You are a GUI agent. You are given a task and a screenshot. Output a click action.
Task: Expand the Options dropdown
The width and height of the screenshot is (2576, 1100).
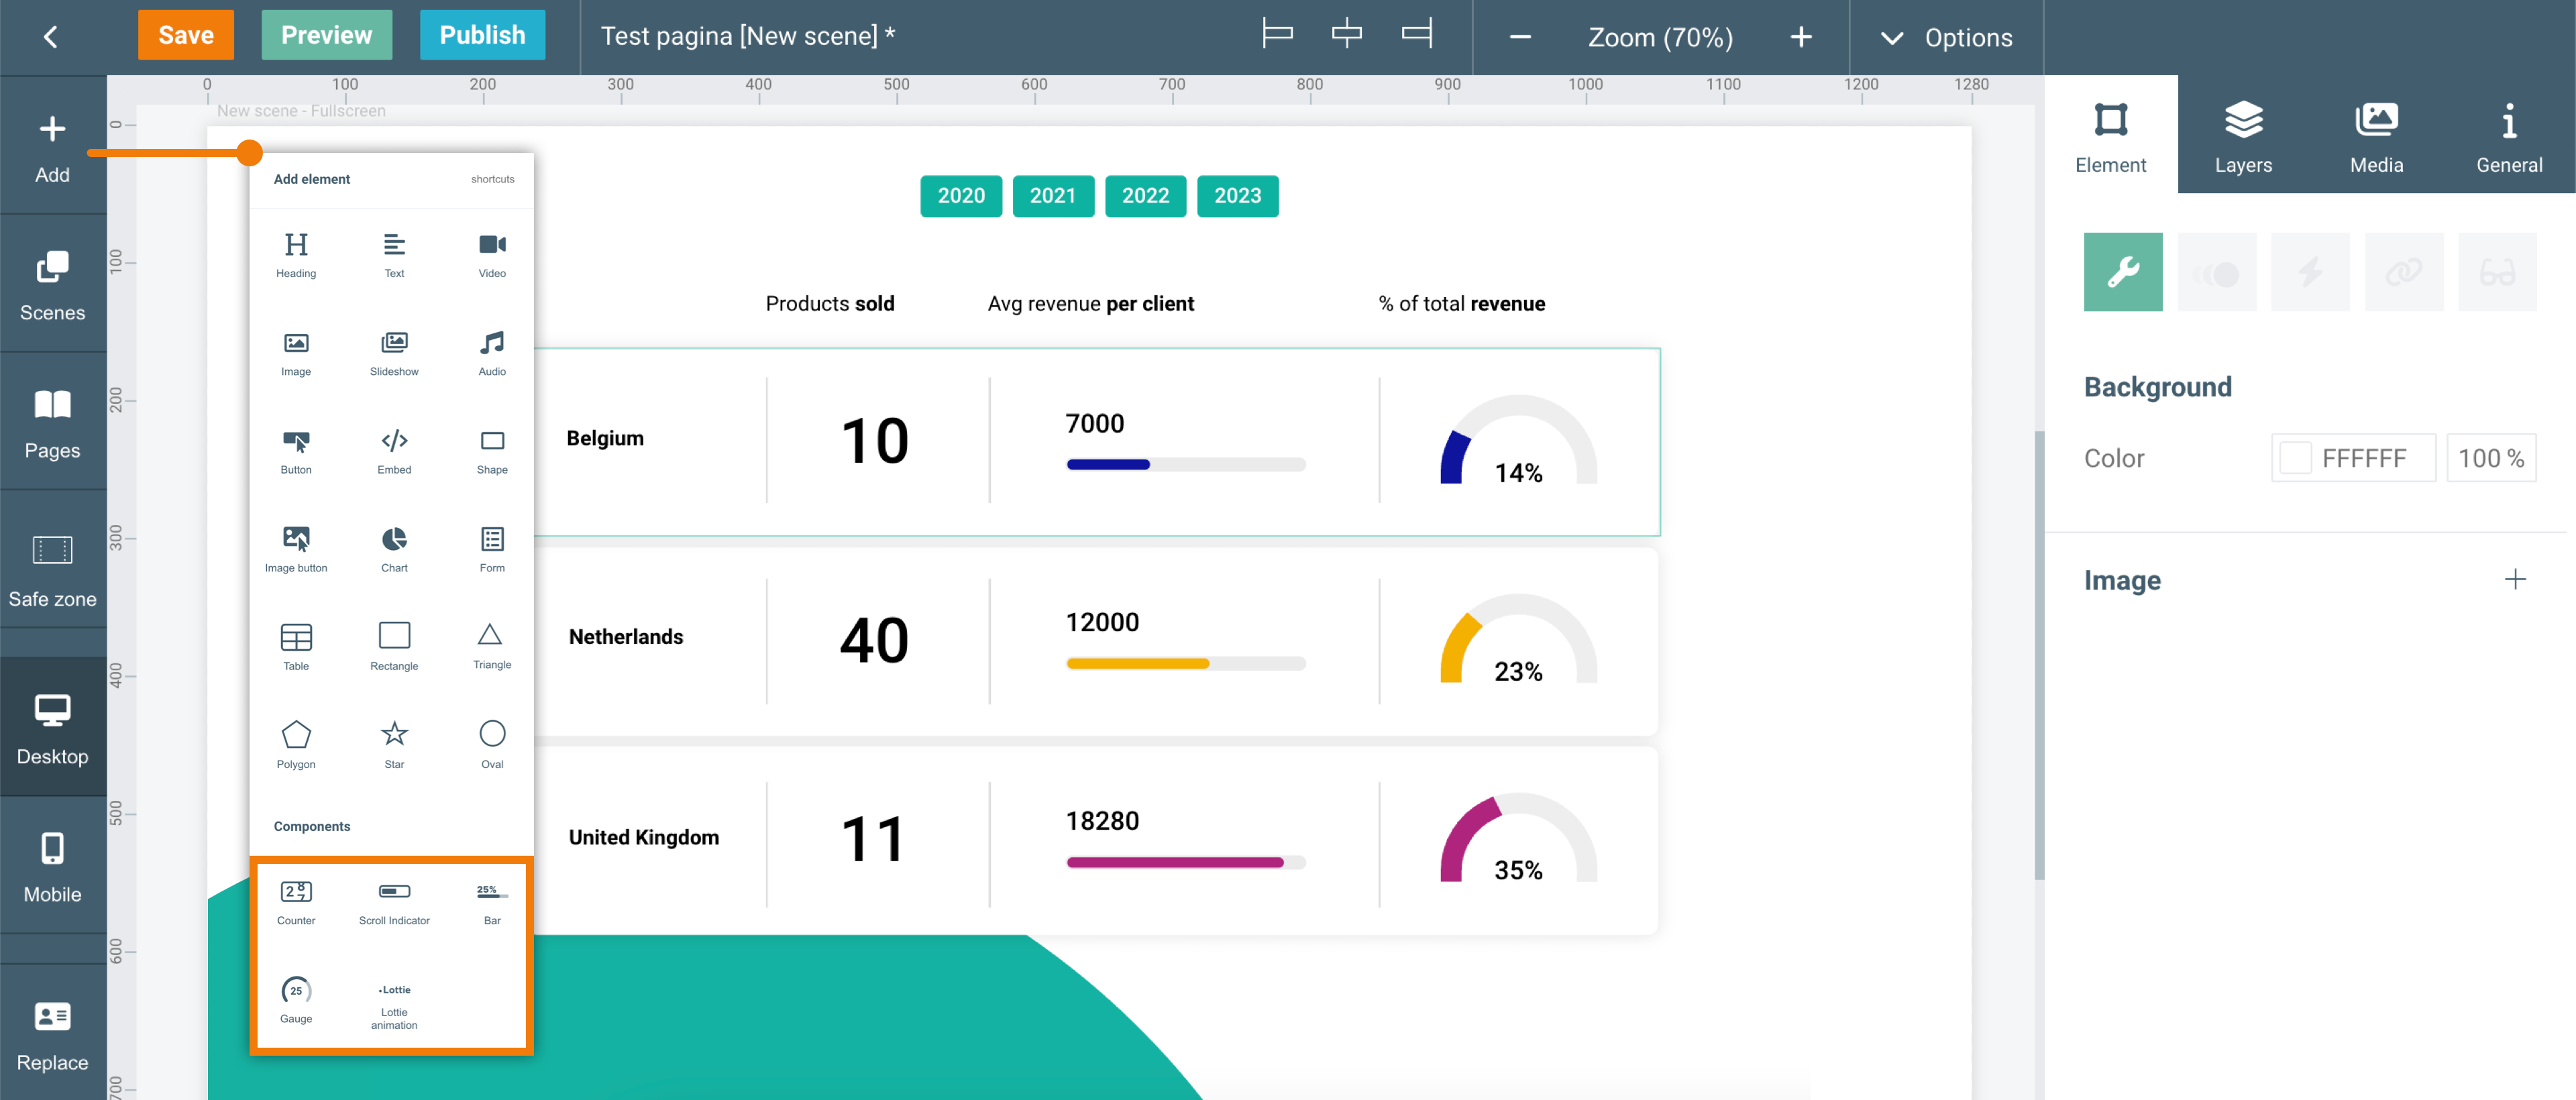click(x=1946, y=37)
